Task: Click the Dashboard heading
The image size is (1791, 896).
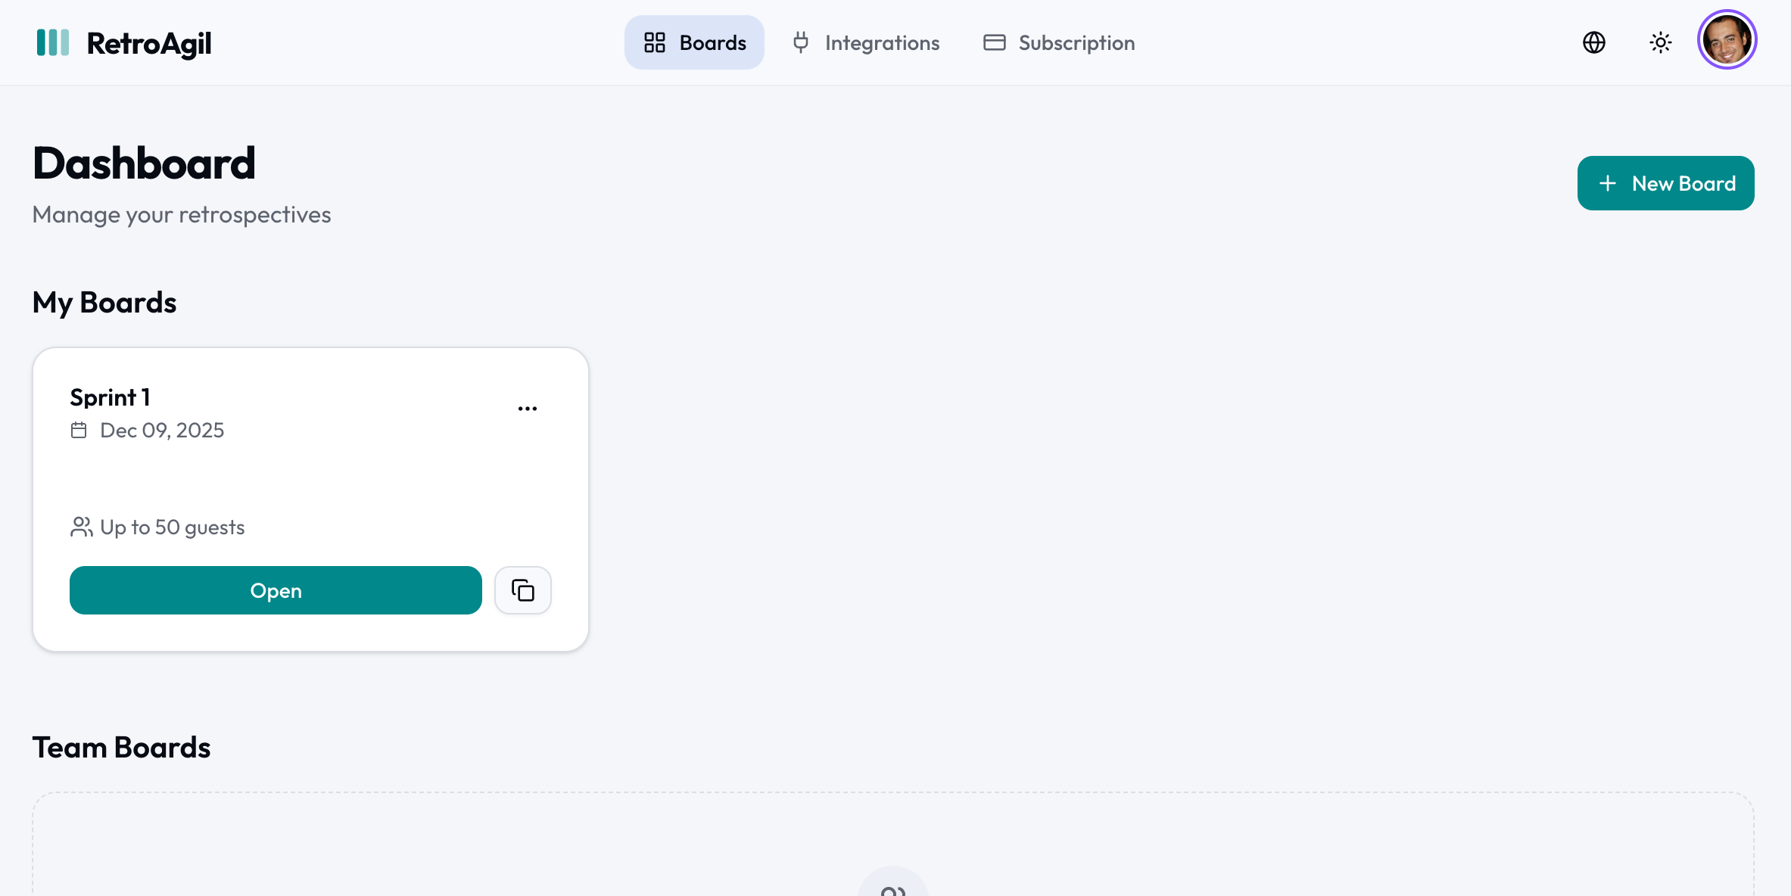Action: pyautogui.click(x=144, y=162)
